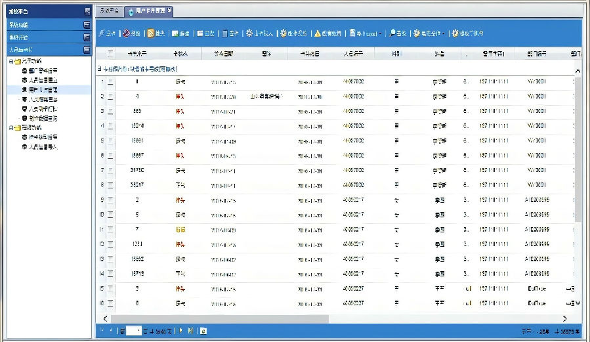This screenshot has height=342, width=590.
Task: Click the red prohibited-circle toolbar icon
Action: (126, 33)
